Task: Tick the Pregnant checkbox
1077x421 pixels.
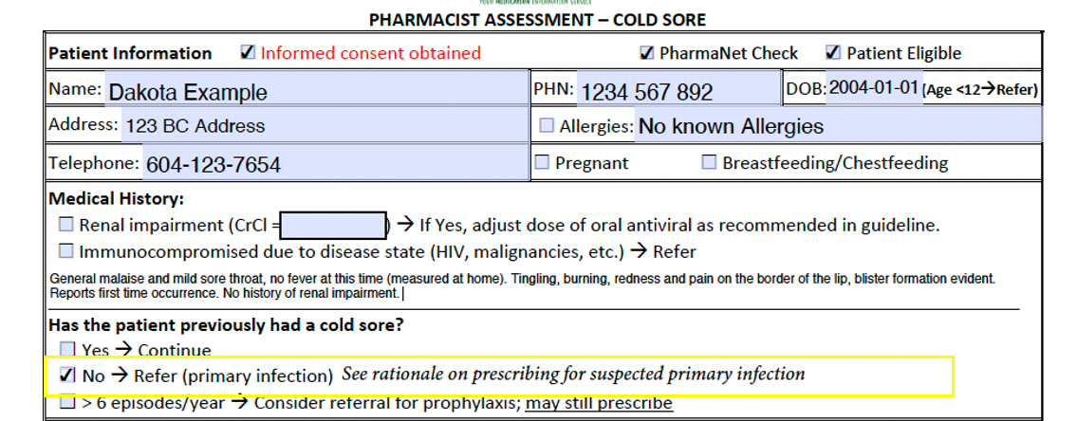Action: 542,163
